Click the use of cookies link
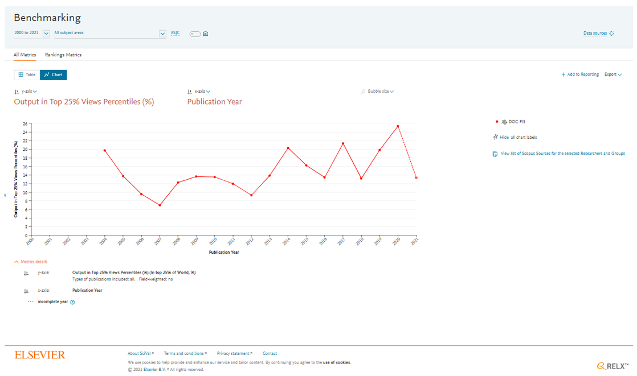Screen dimensions: 637x376 [337, 362]
